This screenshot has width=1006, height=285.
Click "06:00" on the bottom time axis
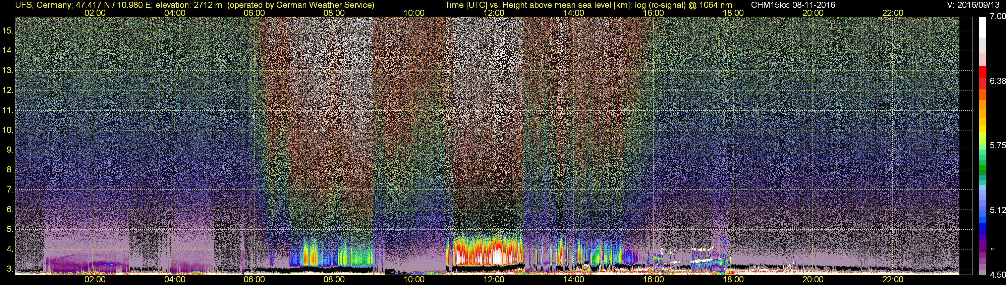[x=254, y=280]
